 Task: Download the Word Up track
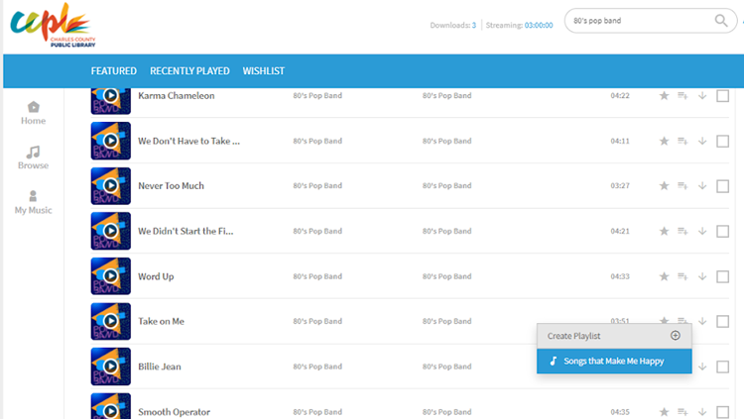(702, 276)
